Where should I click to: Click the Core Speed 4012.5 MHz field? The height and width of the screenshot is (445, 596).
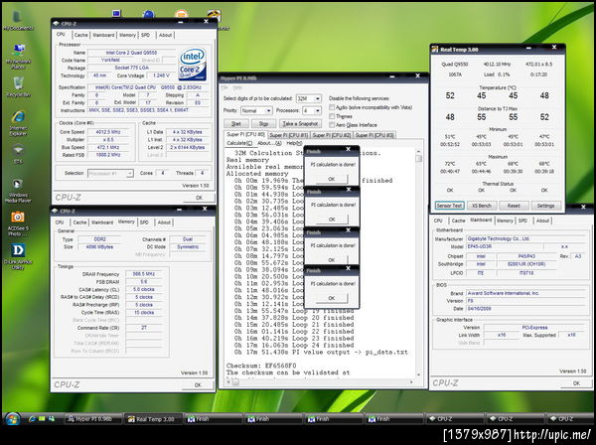(108, 132)
